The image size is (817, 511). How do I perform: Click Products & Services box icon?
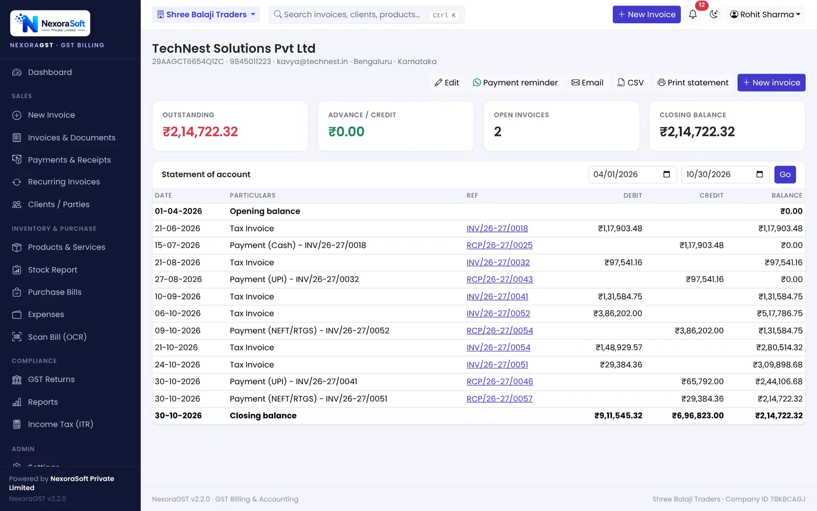click(17, 247)
